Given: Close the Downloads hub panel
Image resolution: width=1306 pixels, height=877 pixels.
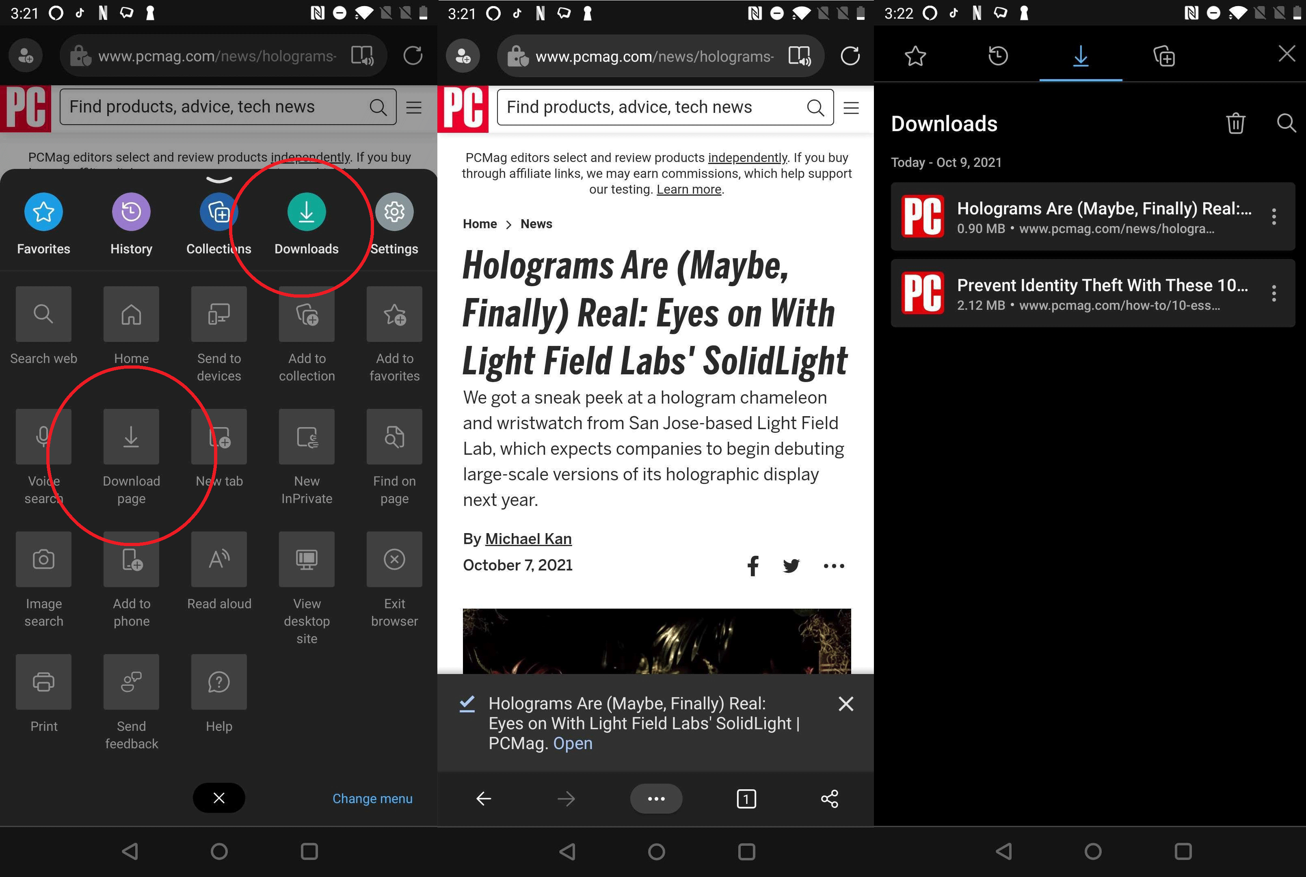Looking at the screenshot, I should 1287,54.
